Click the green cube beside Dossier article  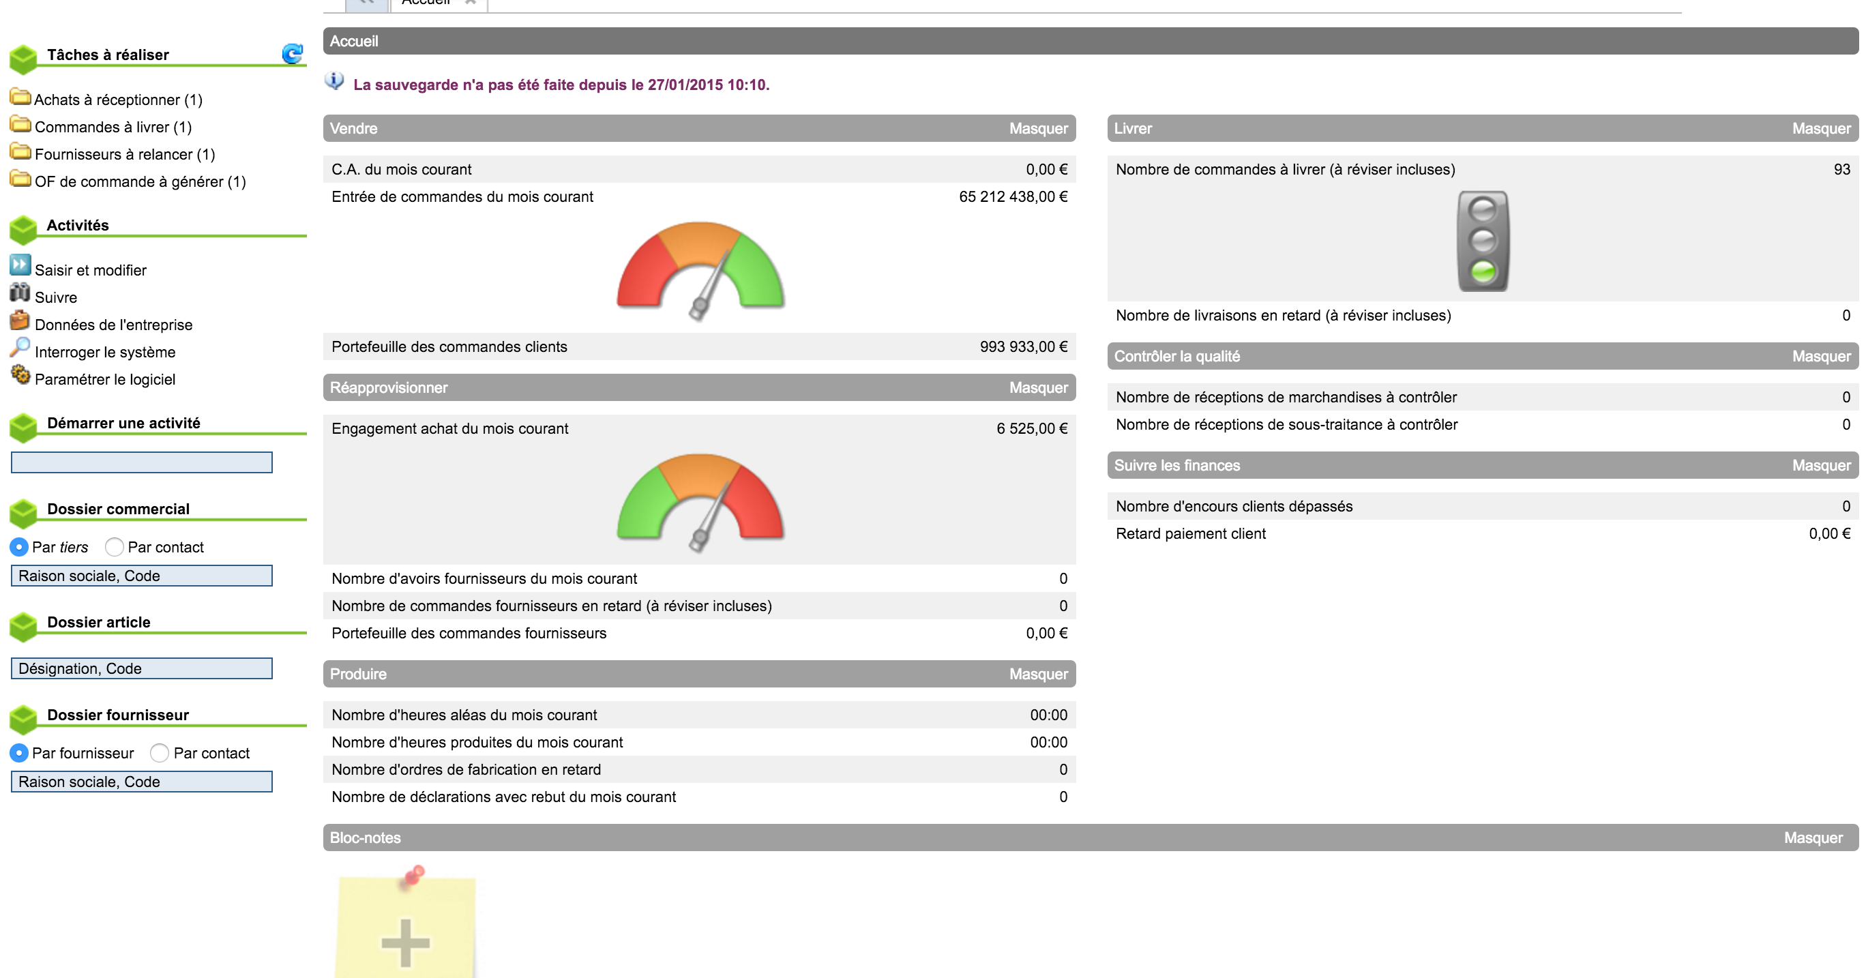pyautogui.click(x=23, y=627)
